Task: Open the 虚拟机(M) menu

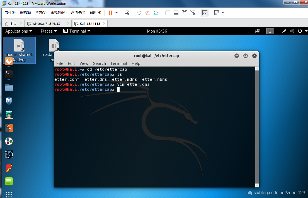Action: coord(59,13)
